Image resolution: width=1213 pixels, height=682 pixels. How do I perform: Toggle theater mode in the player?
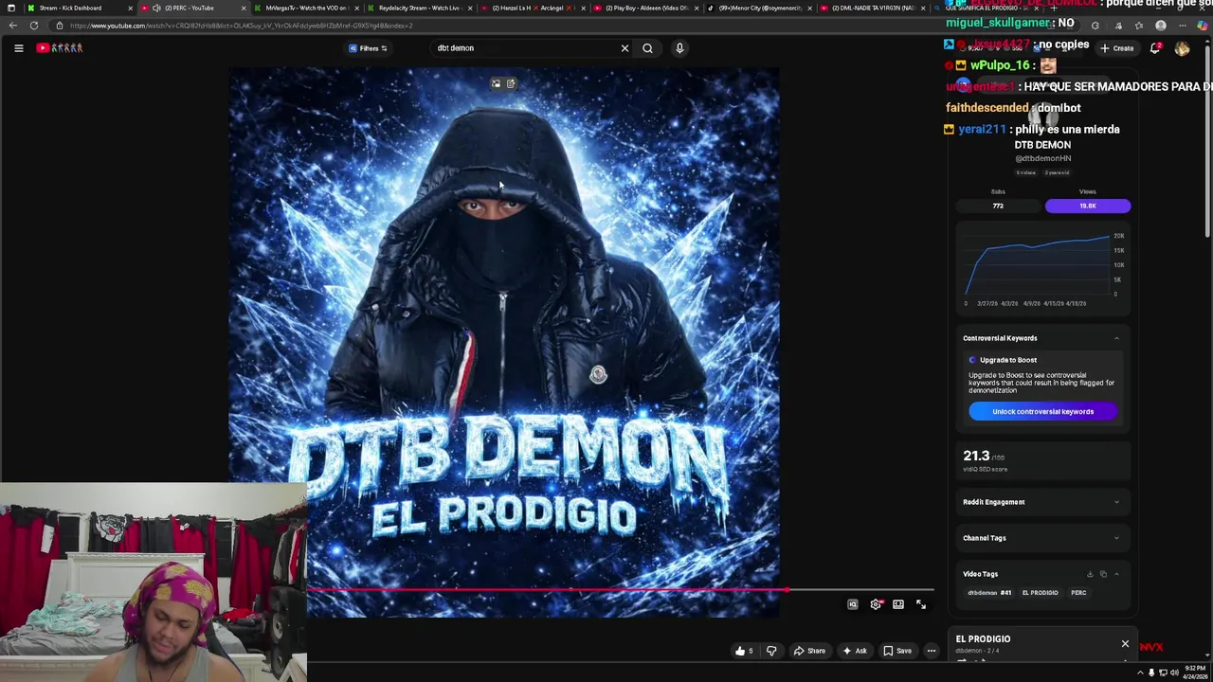pyautogui.click(x=898, y=604)
